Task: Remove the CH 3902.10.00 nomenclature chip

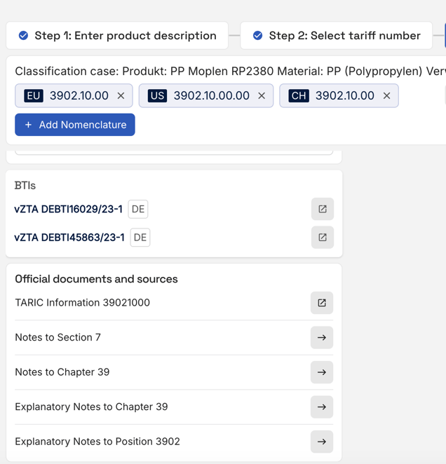Action: [386, 96]
